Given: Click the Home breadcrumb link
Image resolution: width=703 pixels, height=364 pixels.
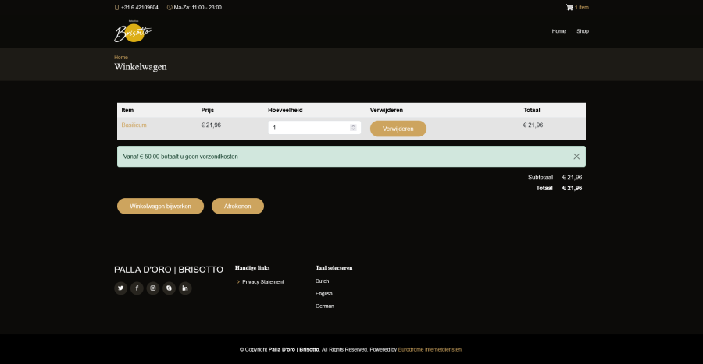Looking at the screenshot, I should 120,57.
